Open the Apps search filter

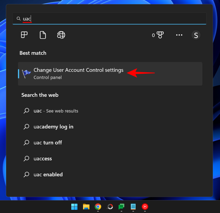(24, 35)
